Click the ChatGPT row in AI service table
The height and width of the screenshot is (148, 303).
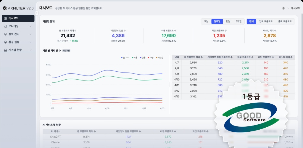169,136
